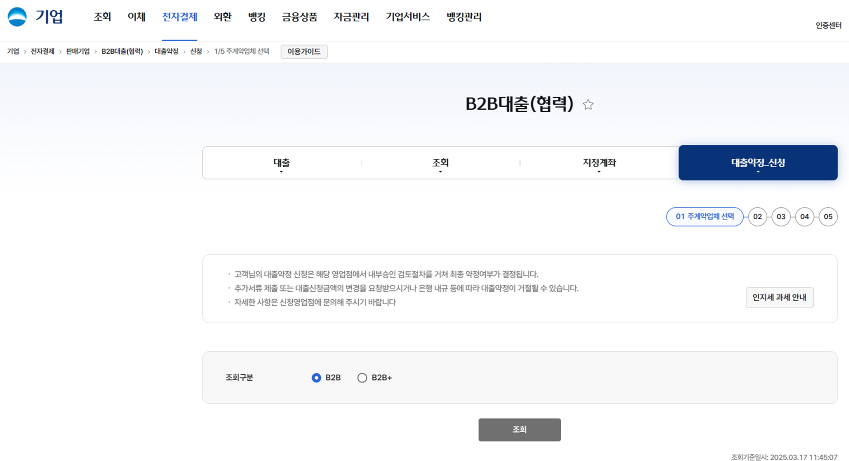Select the B2B+ radio button

[x=362, y=377]
